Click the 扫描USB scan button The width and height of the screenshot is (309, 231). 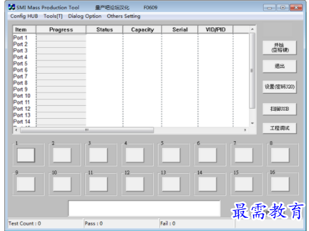click(x=279, y=109)
